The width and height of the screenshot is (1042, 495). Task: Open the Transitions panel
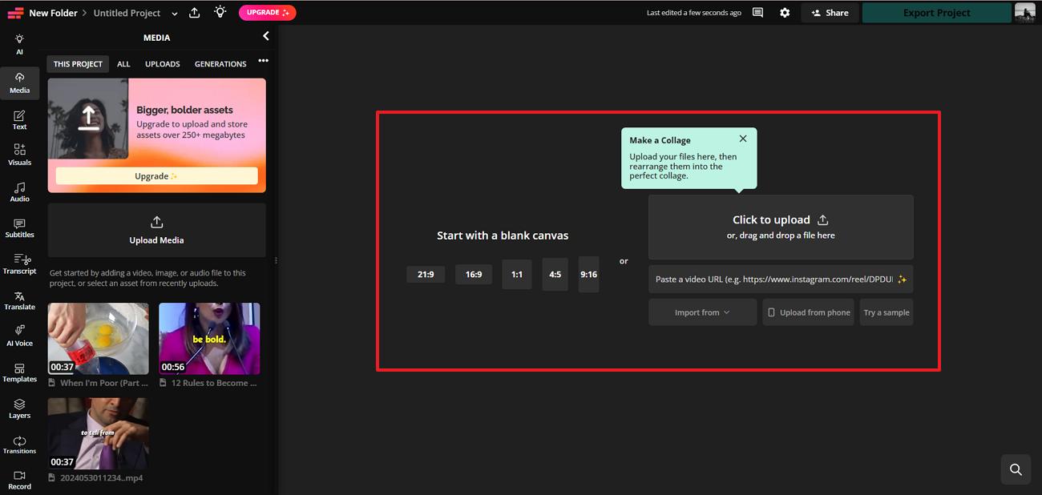[19, 445]
